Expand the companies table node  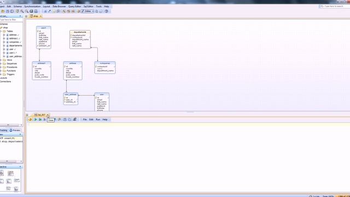point(4,42)
